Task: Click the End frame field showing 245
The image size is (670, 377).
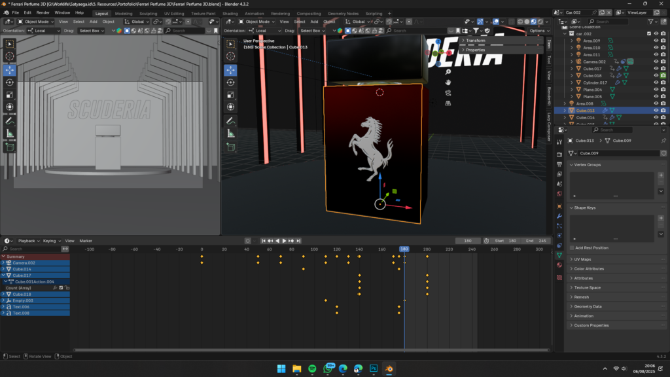Action: 537,241
